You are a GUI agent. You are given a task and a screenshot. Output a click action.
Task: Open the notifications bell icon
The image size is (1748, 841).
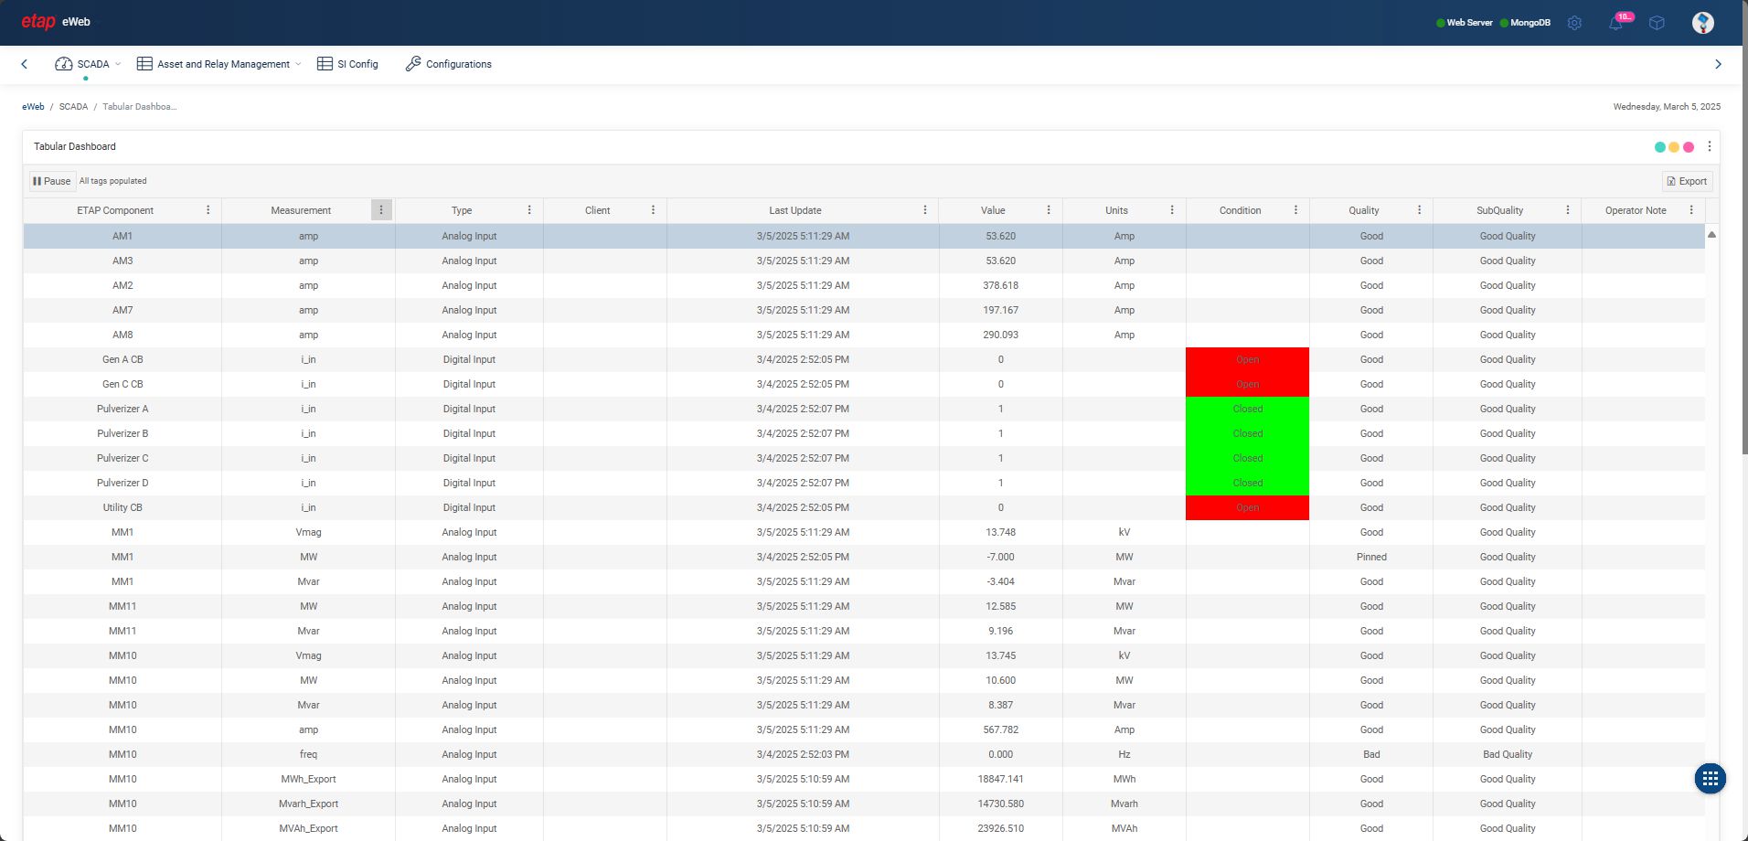(1615, 23)
